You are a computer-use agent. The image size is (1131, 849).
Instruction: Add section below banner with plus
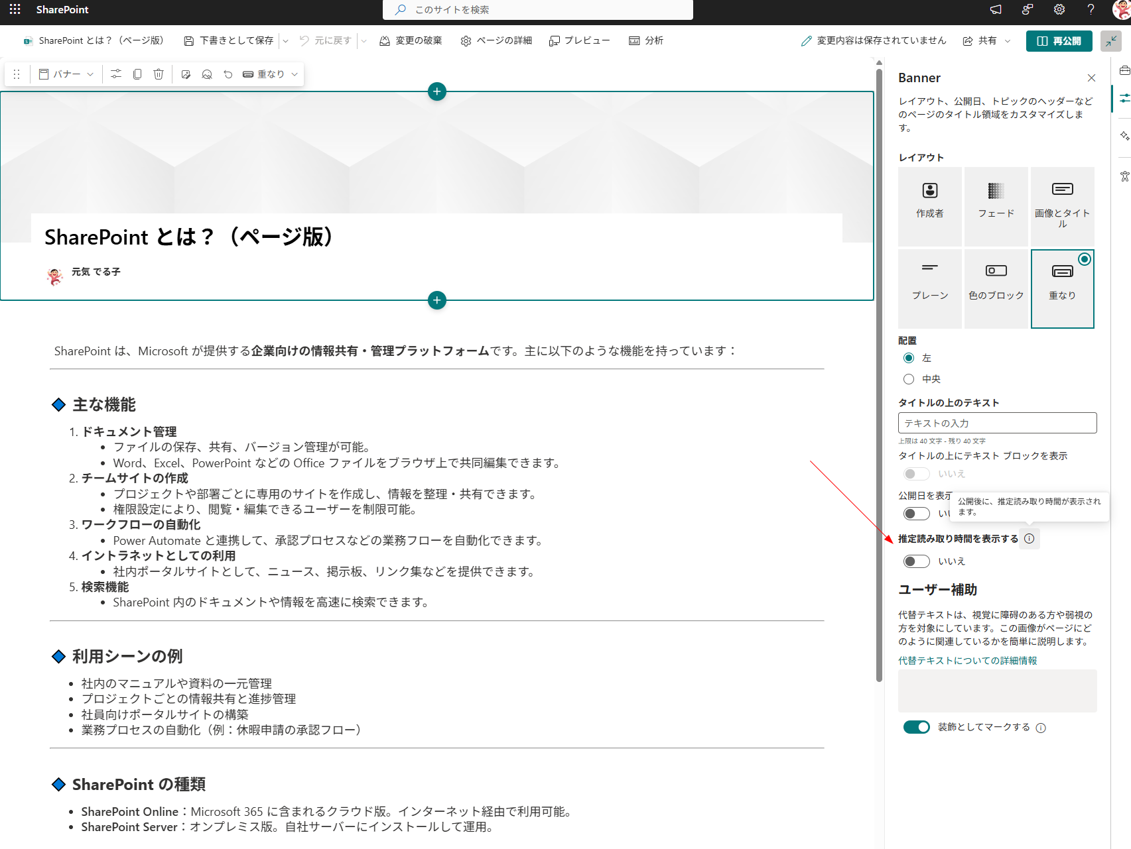(x=437, y=300)
